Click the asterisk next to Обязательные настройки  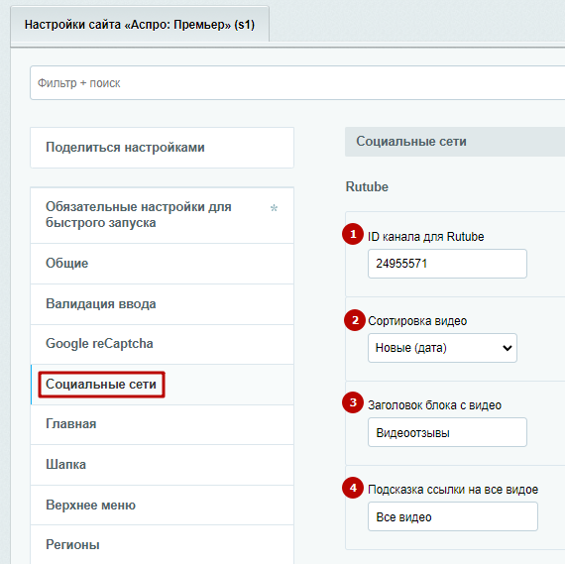(274, 208)
